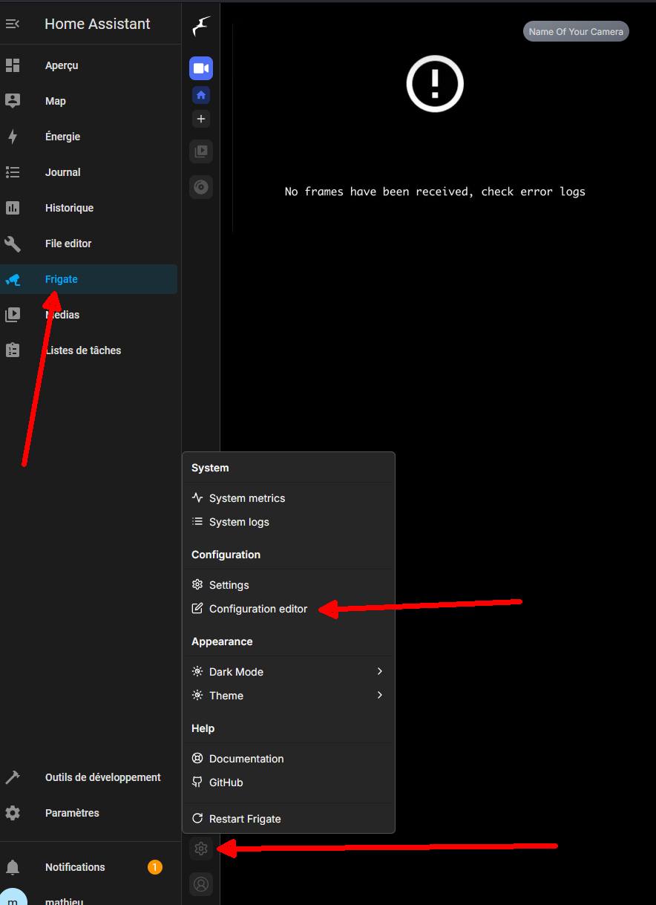This screenshot has height=905, width=656.
Task: Collapse the Home Assistant sidebar menu icon
Action: 13,24
